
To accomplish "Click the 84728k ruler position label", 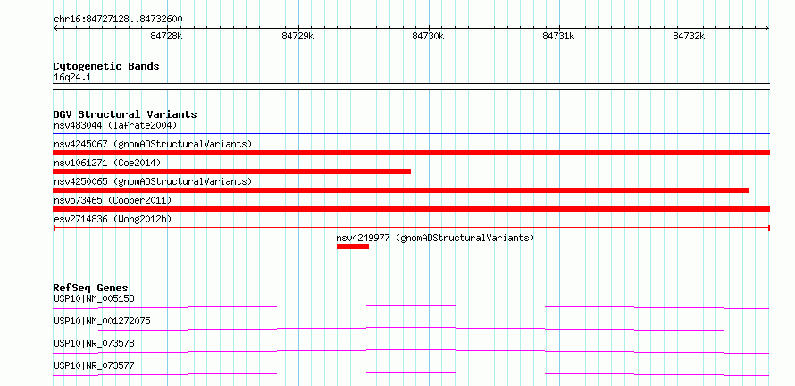I will pyautogui.click(x=166, y=36).
